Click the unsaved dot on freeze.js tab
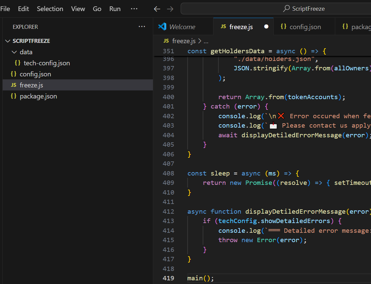Screen dimensions: 371x284 tap(266, 26)
